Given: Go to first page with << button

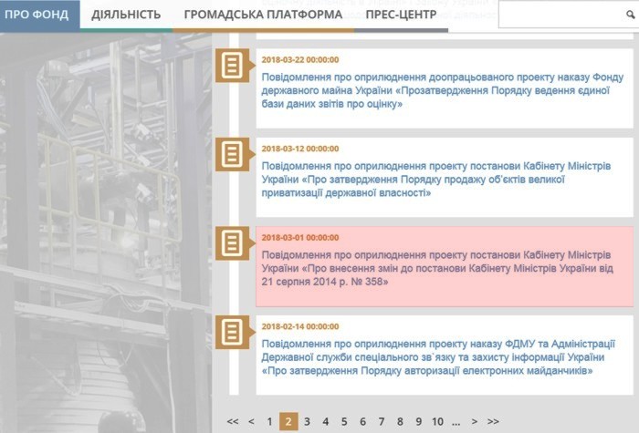Looking at the screenshot, I should tap(232, 421).
